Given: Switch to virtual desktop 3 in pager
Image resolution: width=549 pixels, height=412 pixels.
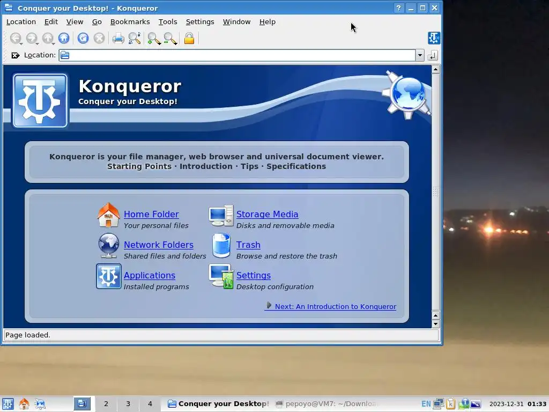Looking at the screenshot, I should coord(128,403).
